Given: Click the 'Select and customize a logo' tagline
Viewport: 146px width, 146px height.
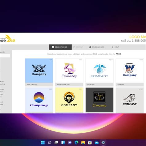Looking at the screenshot, I should click(84, 54).
